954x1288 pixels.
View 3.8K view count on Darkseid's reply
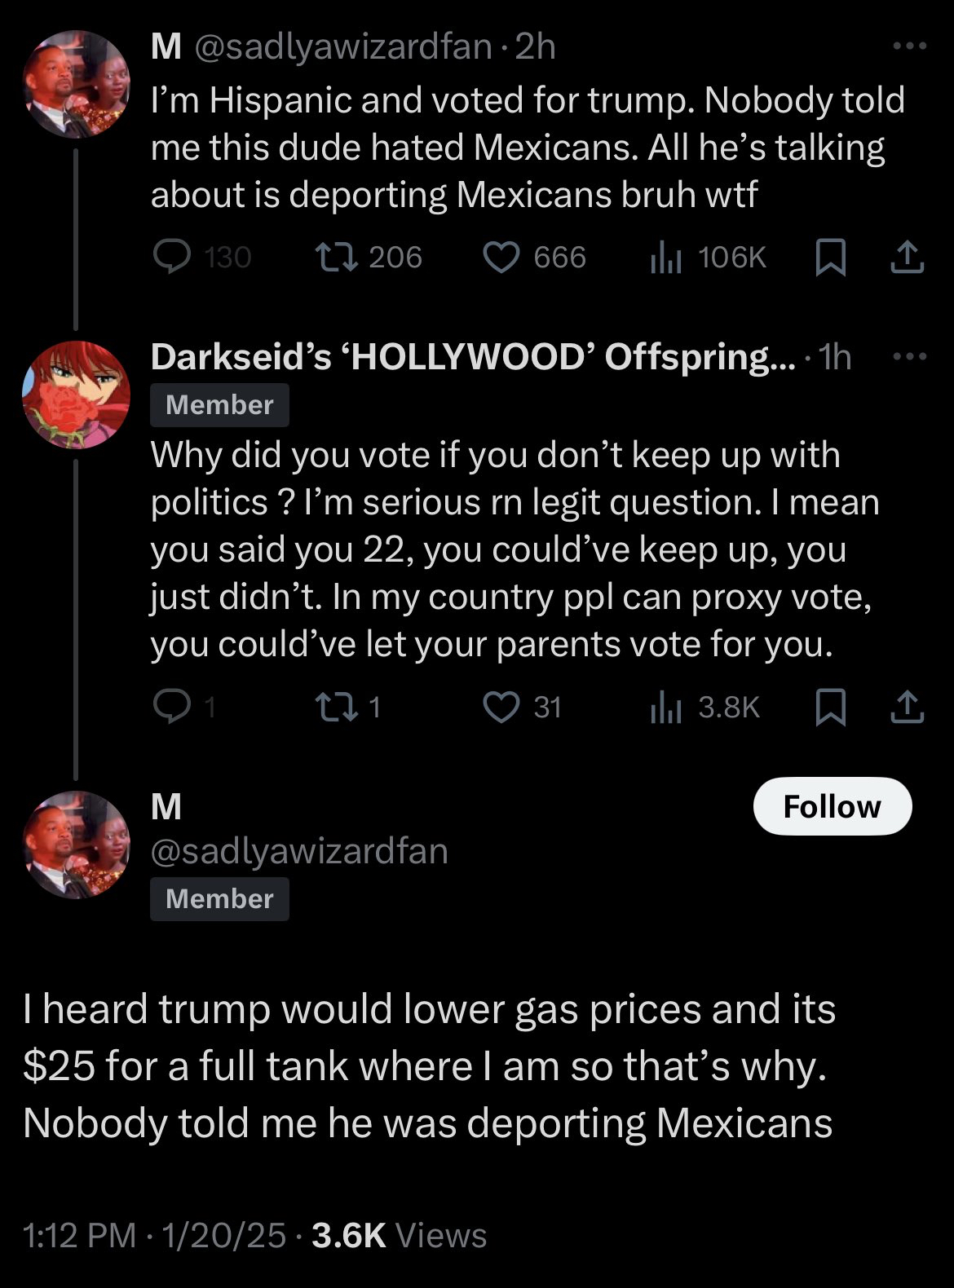(x=665, y=708)
